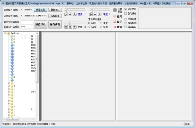
Task: Set the 12-value preset to 小
Action: click(x=66, y=14)
